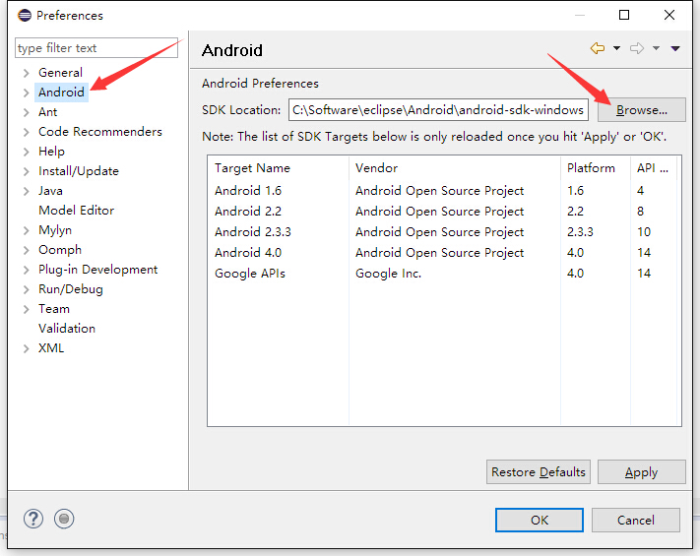Expand the XML tree node
The image size is (700, 556).
point(26,348)
